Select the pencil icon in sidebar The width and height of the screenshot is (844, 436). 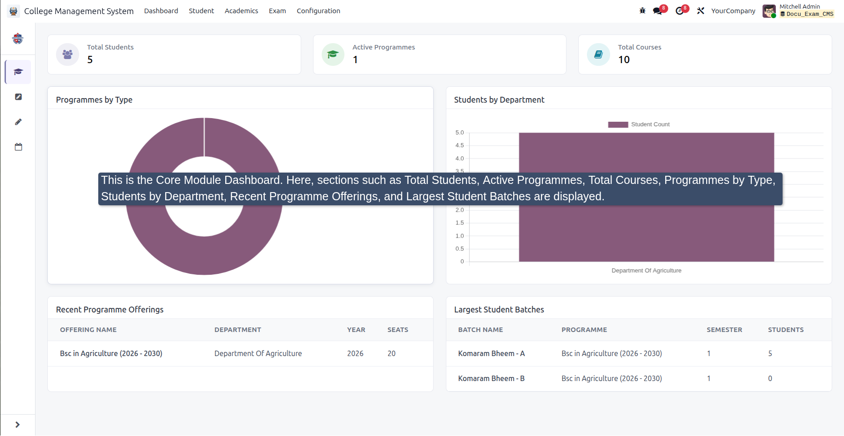pos(18,122)
